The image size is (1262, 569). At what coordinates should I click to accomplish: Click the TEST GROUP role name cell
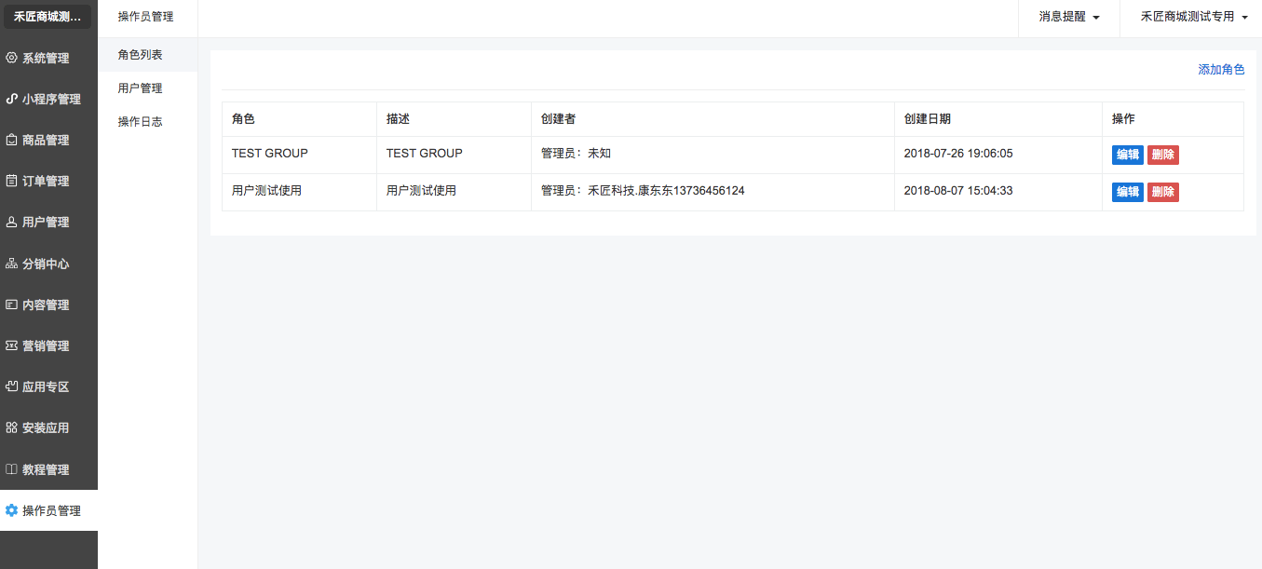(270, 154)
